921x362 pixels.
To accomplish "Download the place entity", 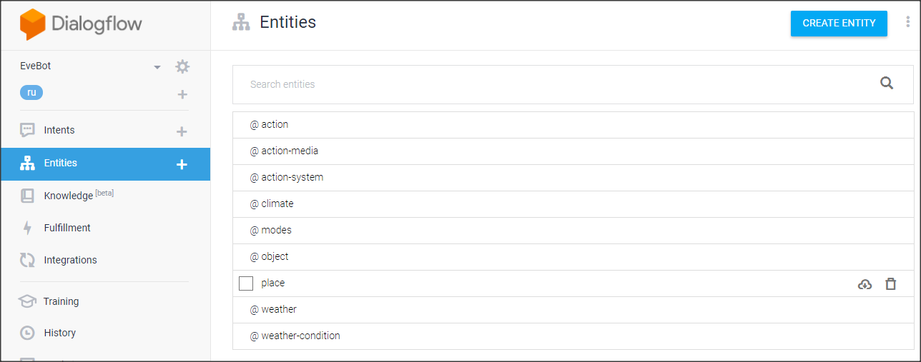I will point(865,284).
